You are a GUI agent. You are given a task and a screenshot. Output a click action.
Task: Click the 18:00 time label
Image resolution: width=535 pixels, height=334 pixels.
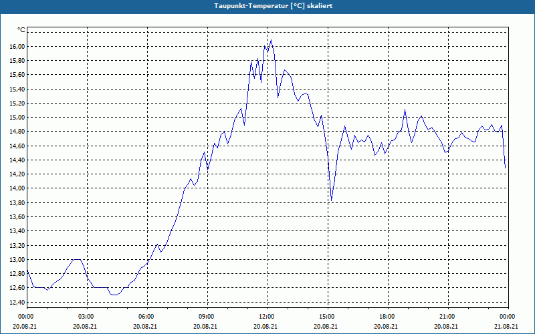[x=388, y=317]
